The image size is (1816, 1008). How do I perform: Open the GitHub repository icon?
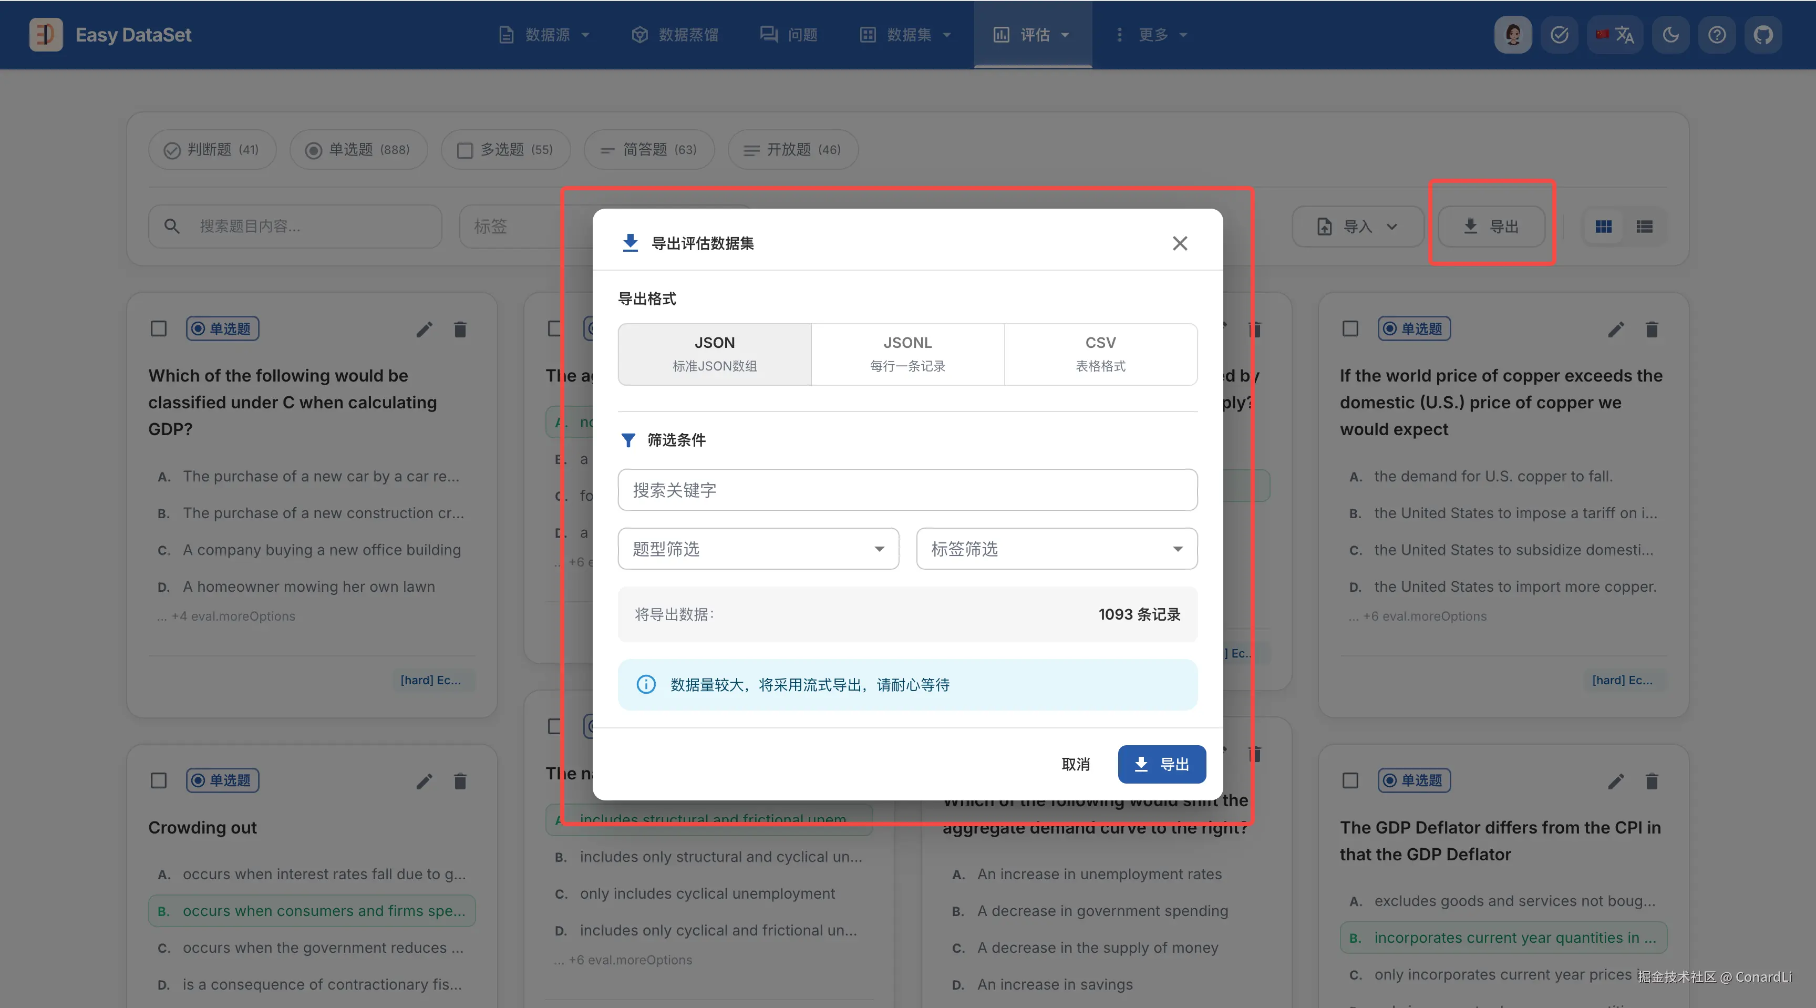[1762, 35]
